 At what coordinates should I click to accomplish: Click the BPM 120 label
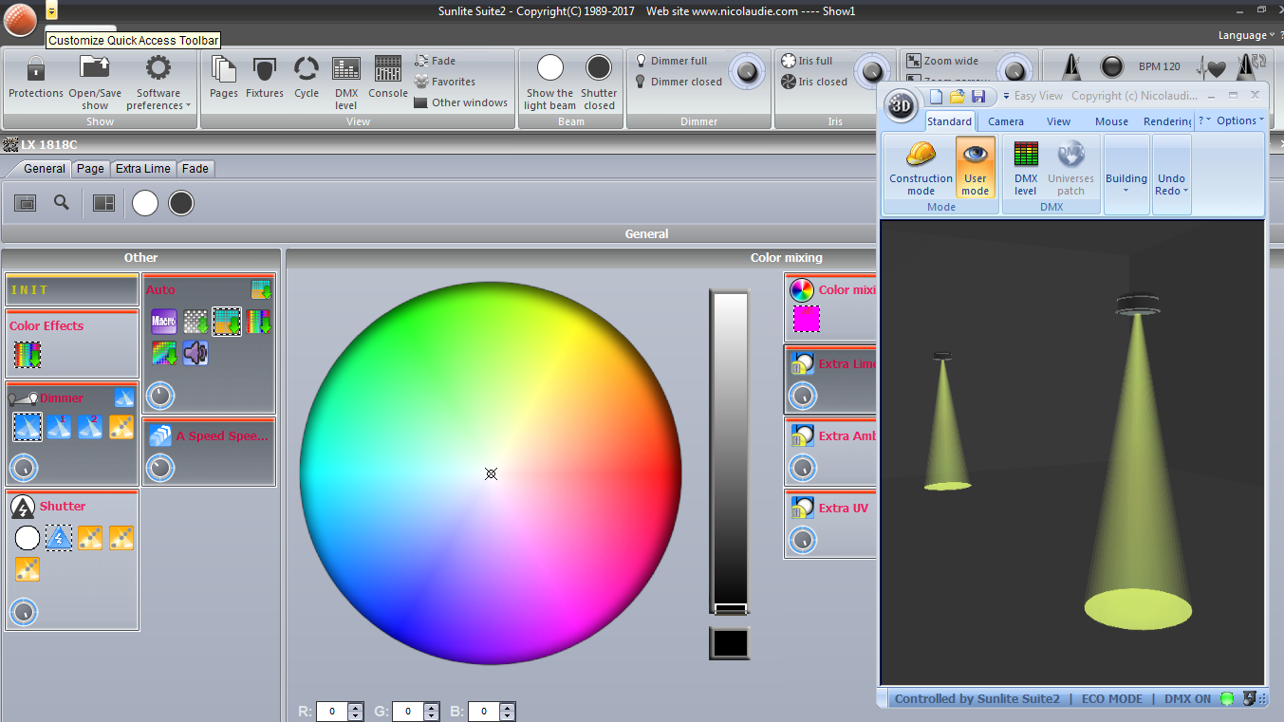[x=1159, y=67]
